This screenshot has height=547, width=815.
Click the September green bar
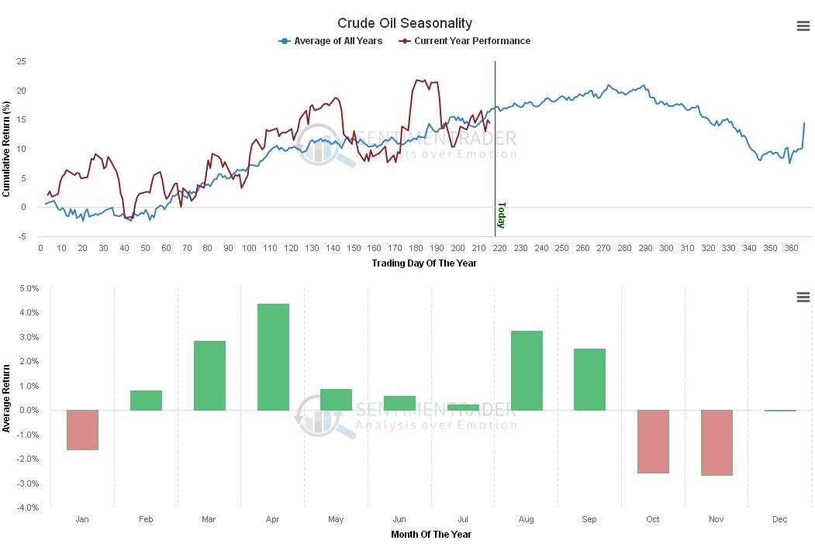[x=589, y=379]
